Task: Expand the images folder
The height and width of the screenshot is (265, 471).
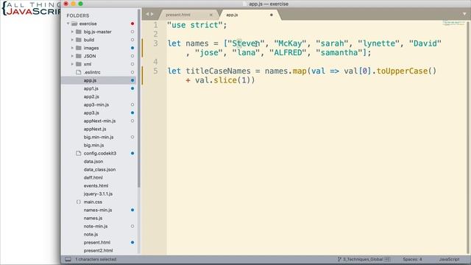Action: [72, 48]
